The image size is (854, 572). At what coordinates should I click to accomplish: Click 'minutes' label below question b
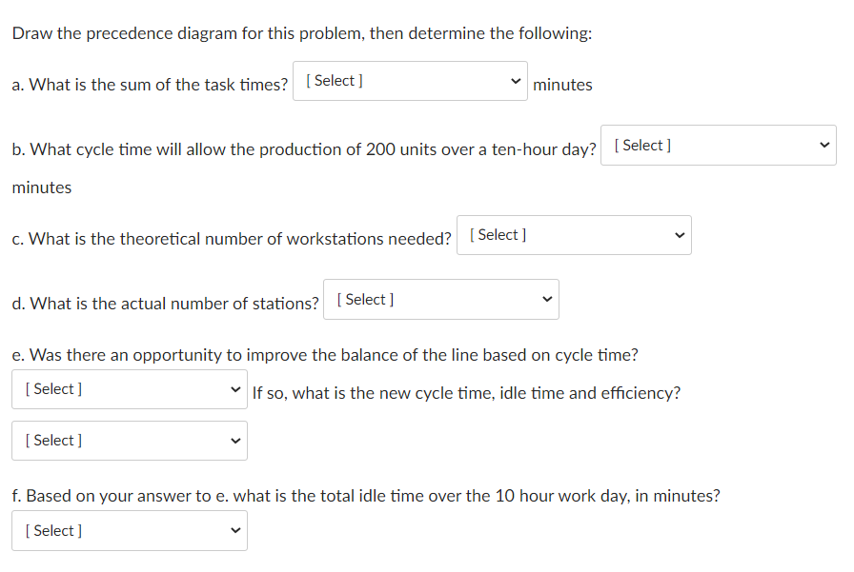(42, 187)
